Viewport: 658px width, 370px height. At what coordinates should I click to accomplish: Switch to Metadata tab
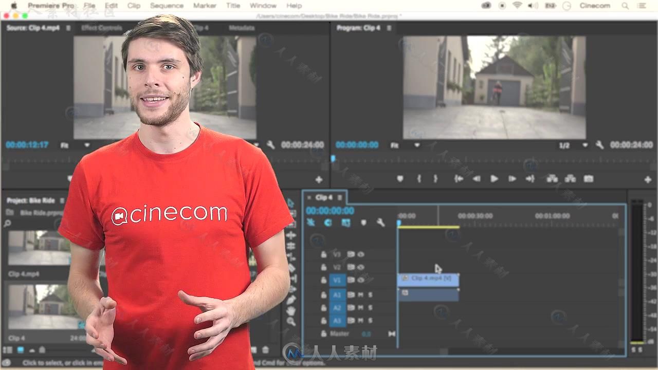(242, 28)
